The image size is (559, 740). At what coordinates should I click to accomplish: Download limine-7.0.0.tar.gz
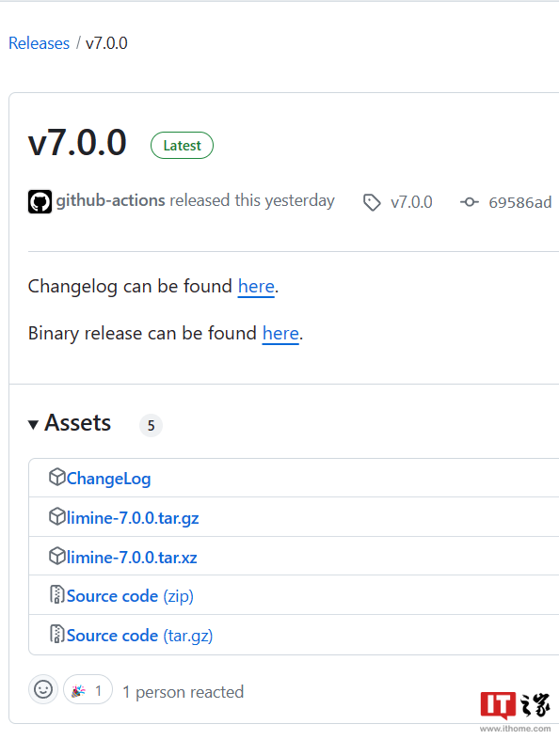pyautogui.click(x=133, y=518)
